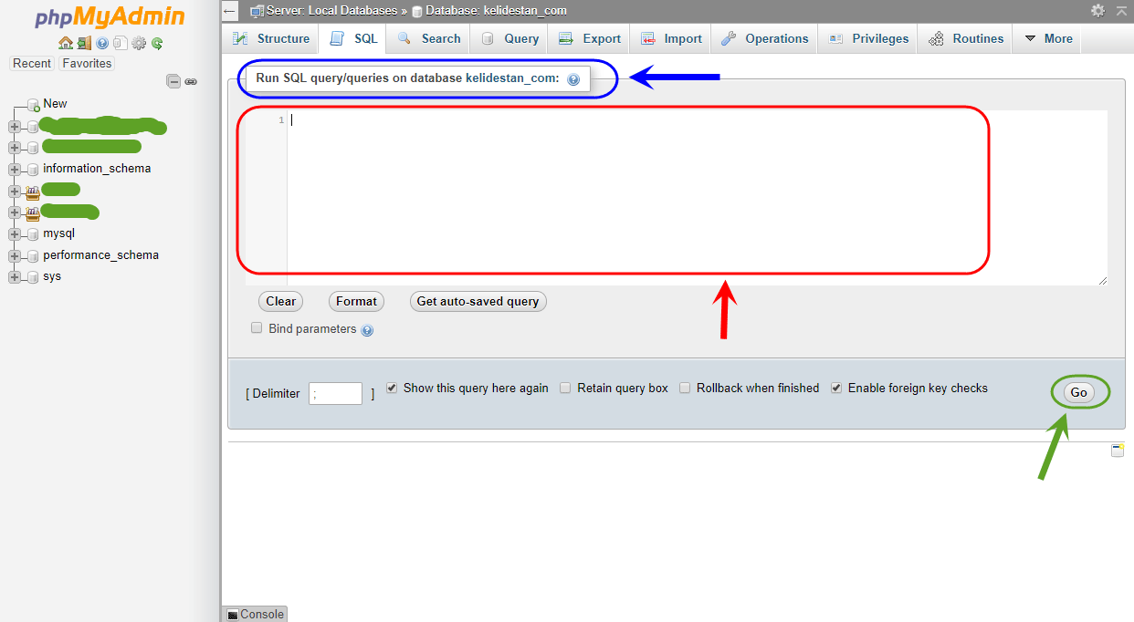Open the Recent tables list

pos(32,63)
